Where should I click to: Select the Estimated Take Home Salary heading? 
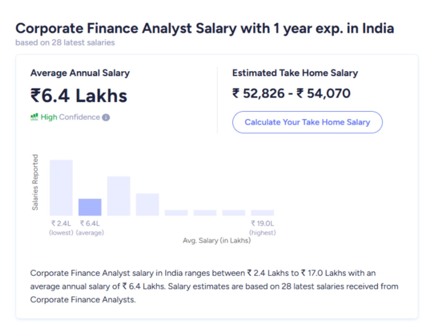click(x=295, y=72)
